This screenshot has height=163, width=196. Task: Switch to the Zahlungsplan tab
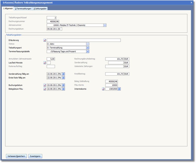click(x=40, y=9)
